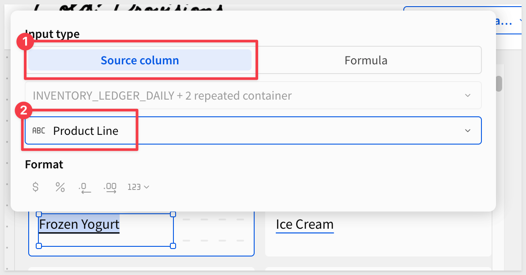Click top-left resize handle of Frozen Yogurt box
The image size is (526, 275).
[x=39, y=214]
